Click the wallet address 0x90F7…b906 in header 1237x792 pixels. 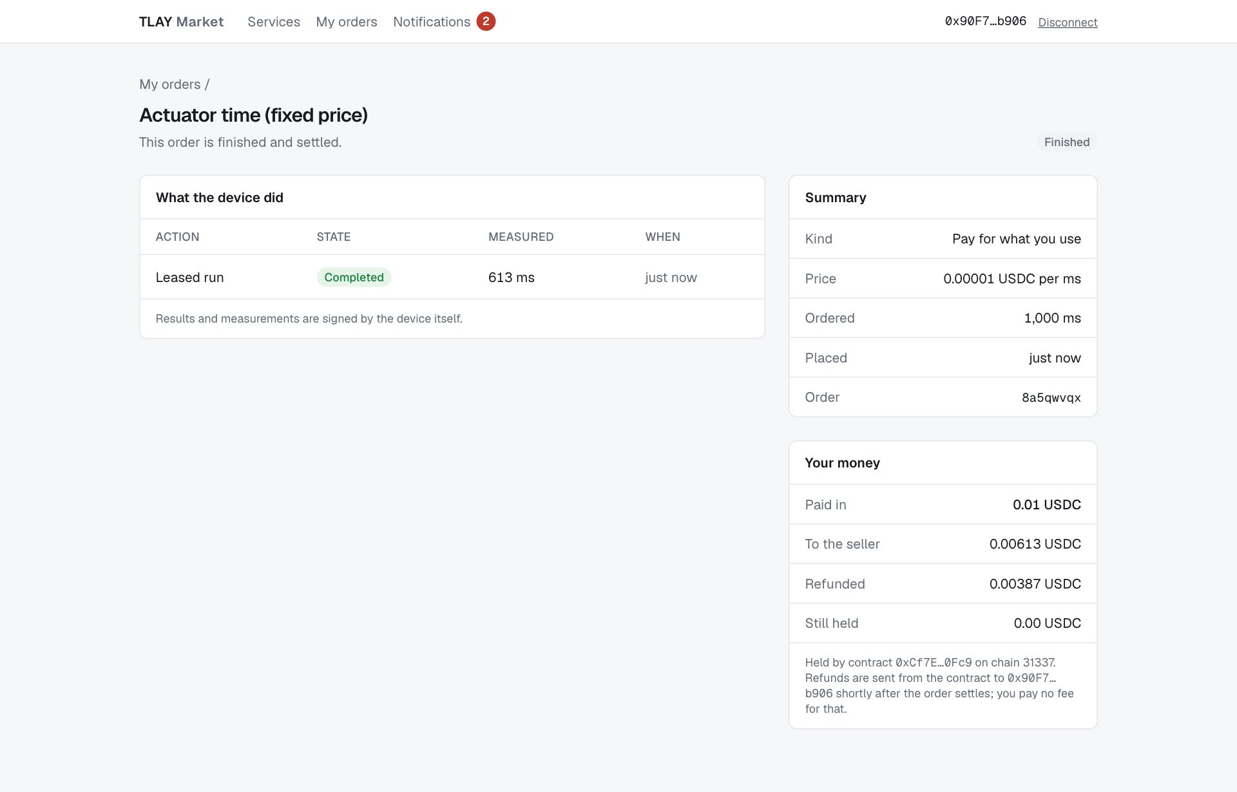(985, 21)
